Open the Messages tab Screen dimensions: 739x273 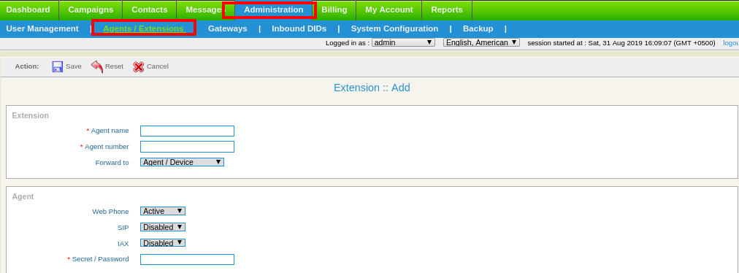pos(205,10)
